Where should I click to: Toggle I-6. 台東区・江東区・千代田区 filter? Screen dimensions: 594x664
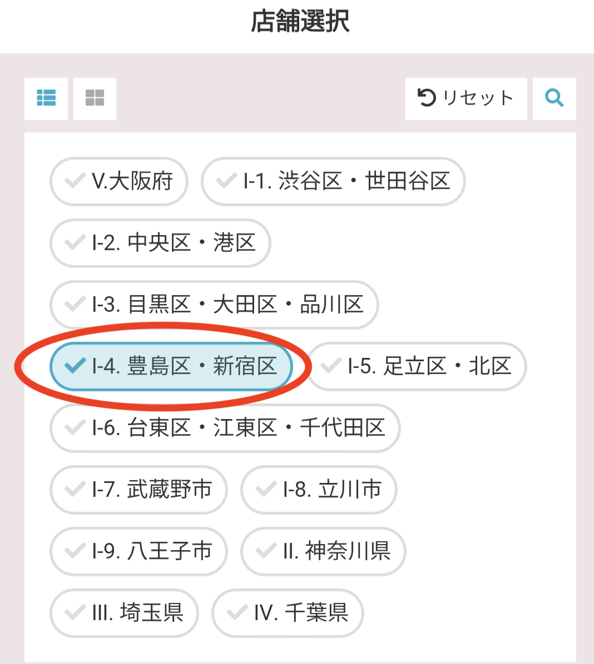225,428
